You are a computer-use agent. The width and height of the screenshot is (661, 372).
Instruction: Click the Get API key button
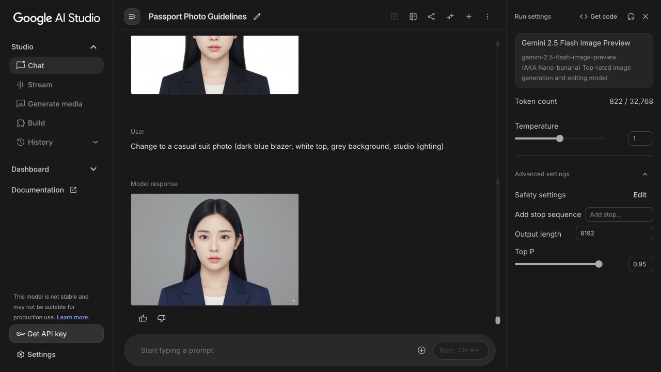pyautogui.click(x=56, y=334)
